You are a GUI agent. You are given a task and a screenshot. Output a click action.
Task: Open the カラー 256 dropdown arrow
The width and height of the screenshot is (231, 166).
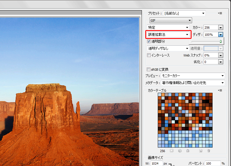tap(220, 28)
